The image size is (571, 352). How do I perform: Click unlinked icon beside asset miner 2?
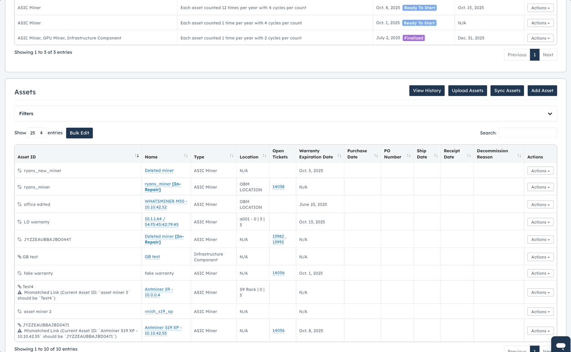coord(20,312)
